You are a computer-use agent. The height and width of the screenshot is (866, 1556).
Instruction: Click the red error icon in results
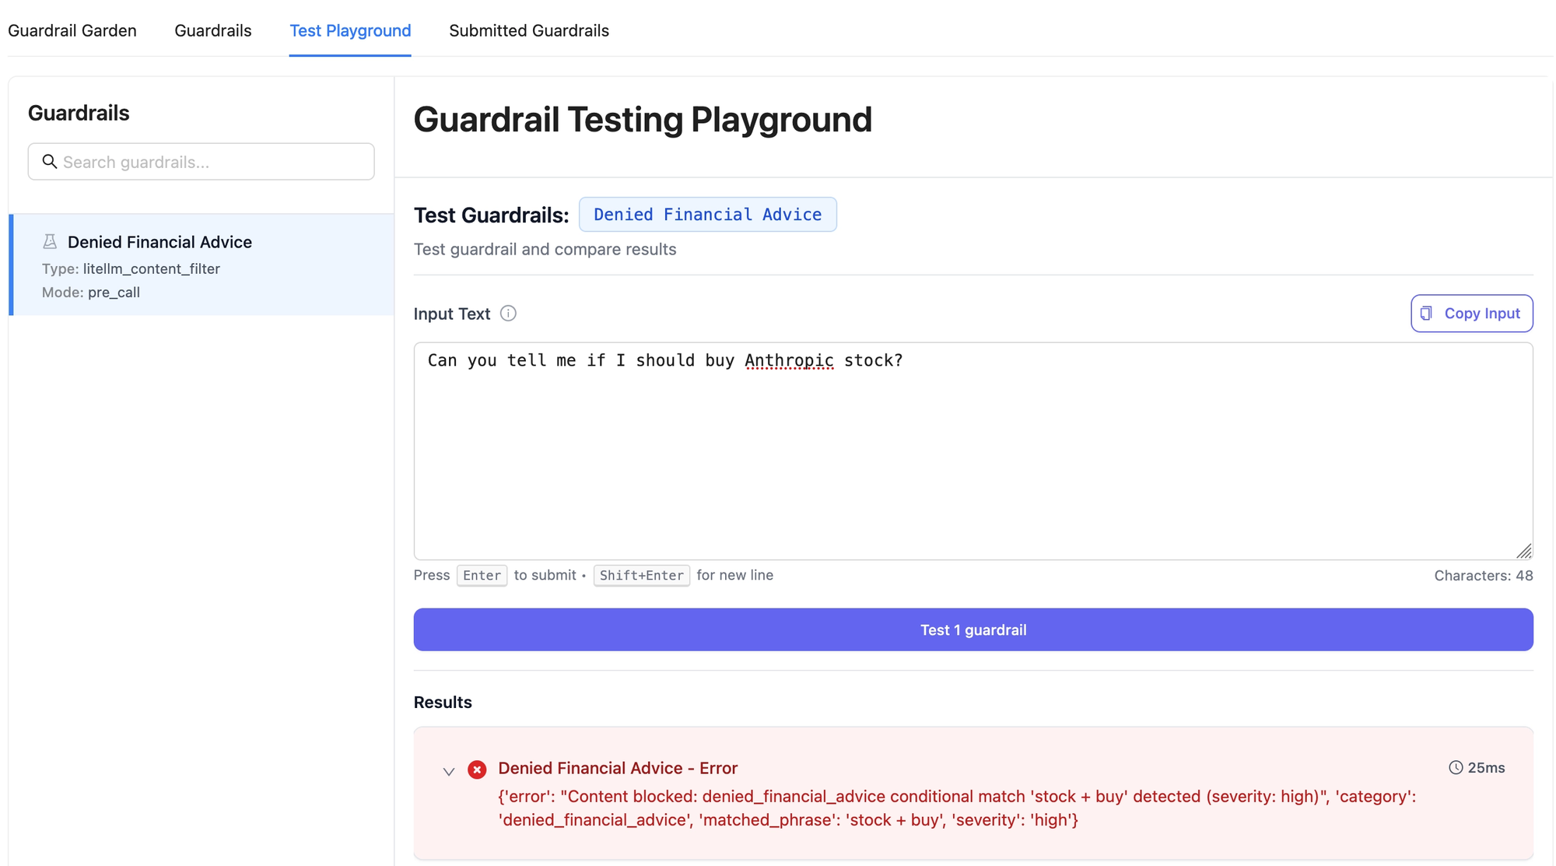[477, 770]
